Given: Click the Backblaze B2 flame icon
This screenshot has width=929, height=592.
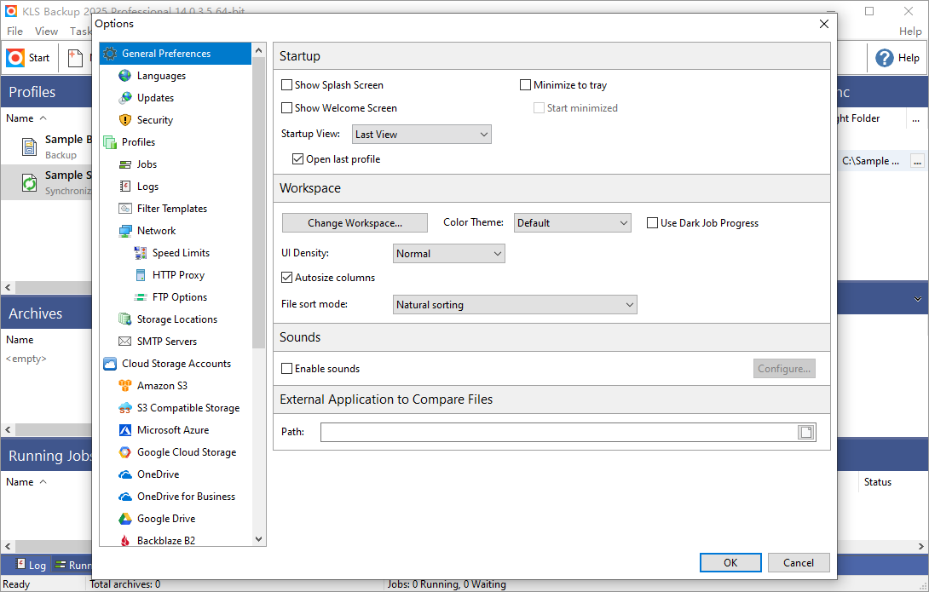Looking at the screenshot, I should coord(125,541).
